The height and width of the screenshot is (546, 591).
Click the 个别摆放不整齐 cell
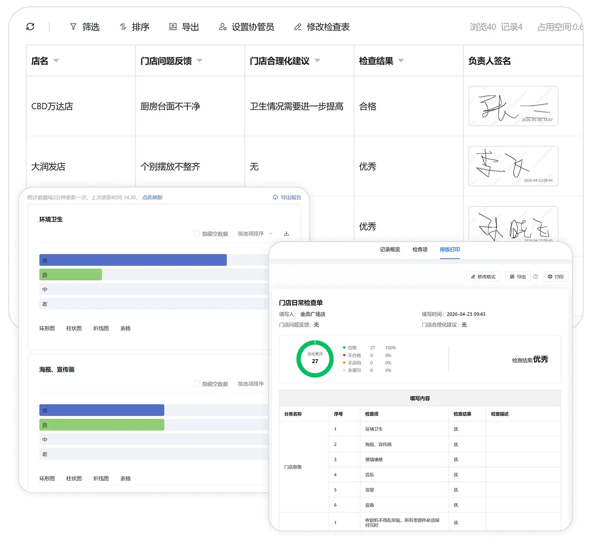[x=190, y=166]
